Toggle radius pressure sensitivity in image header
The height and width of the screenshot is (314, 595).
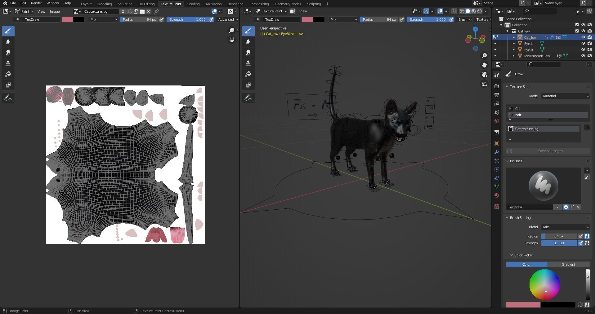162,20
